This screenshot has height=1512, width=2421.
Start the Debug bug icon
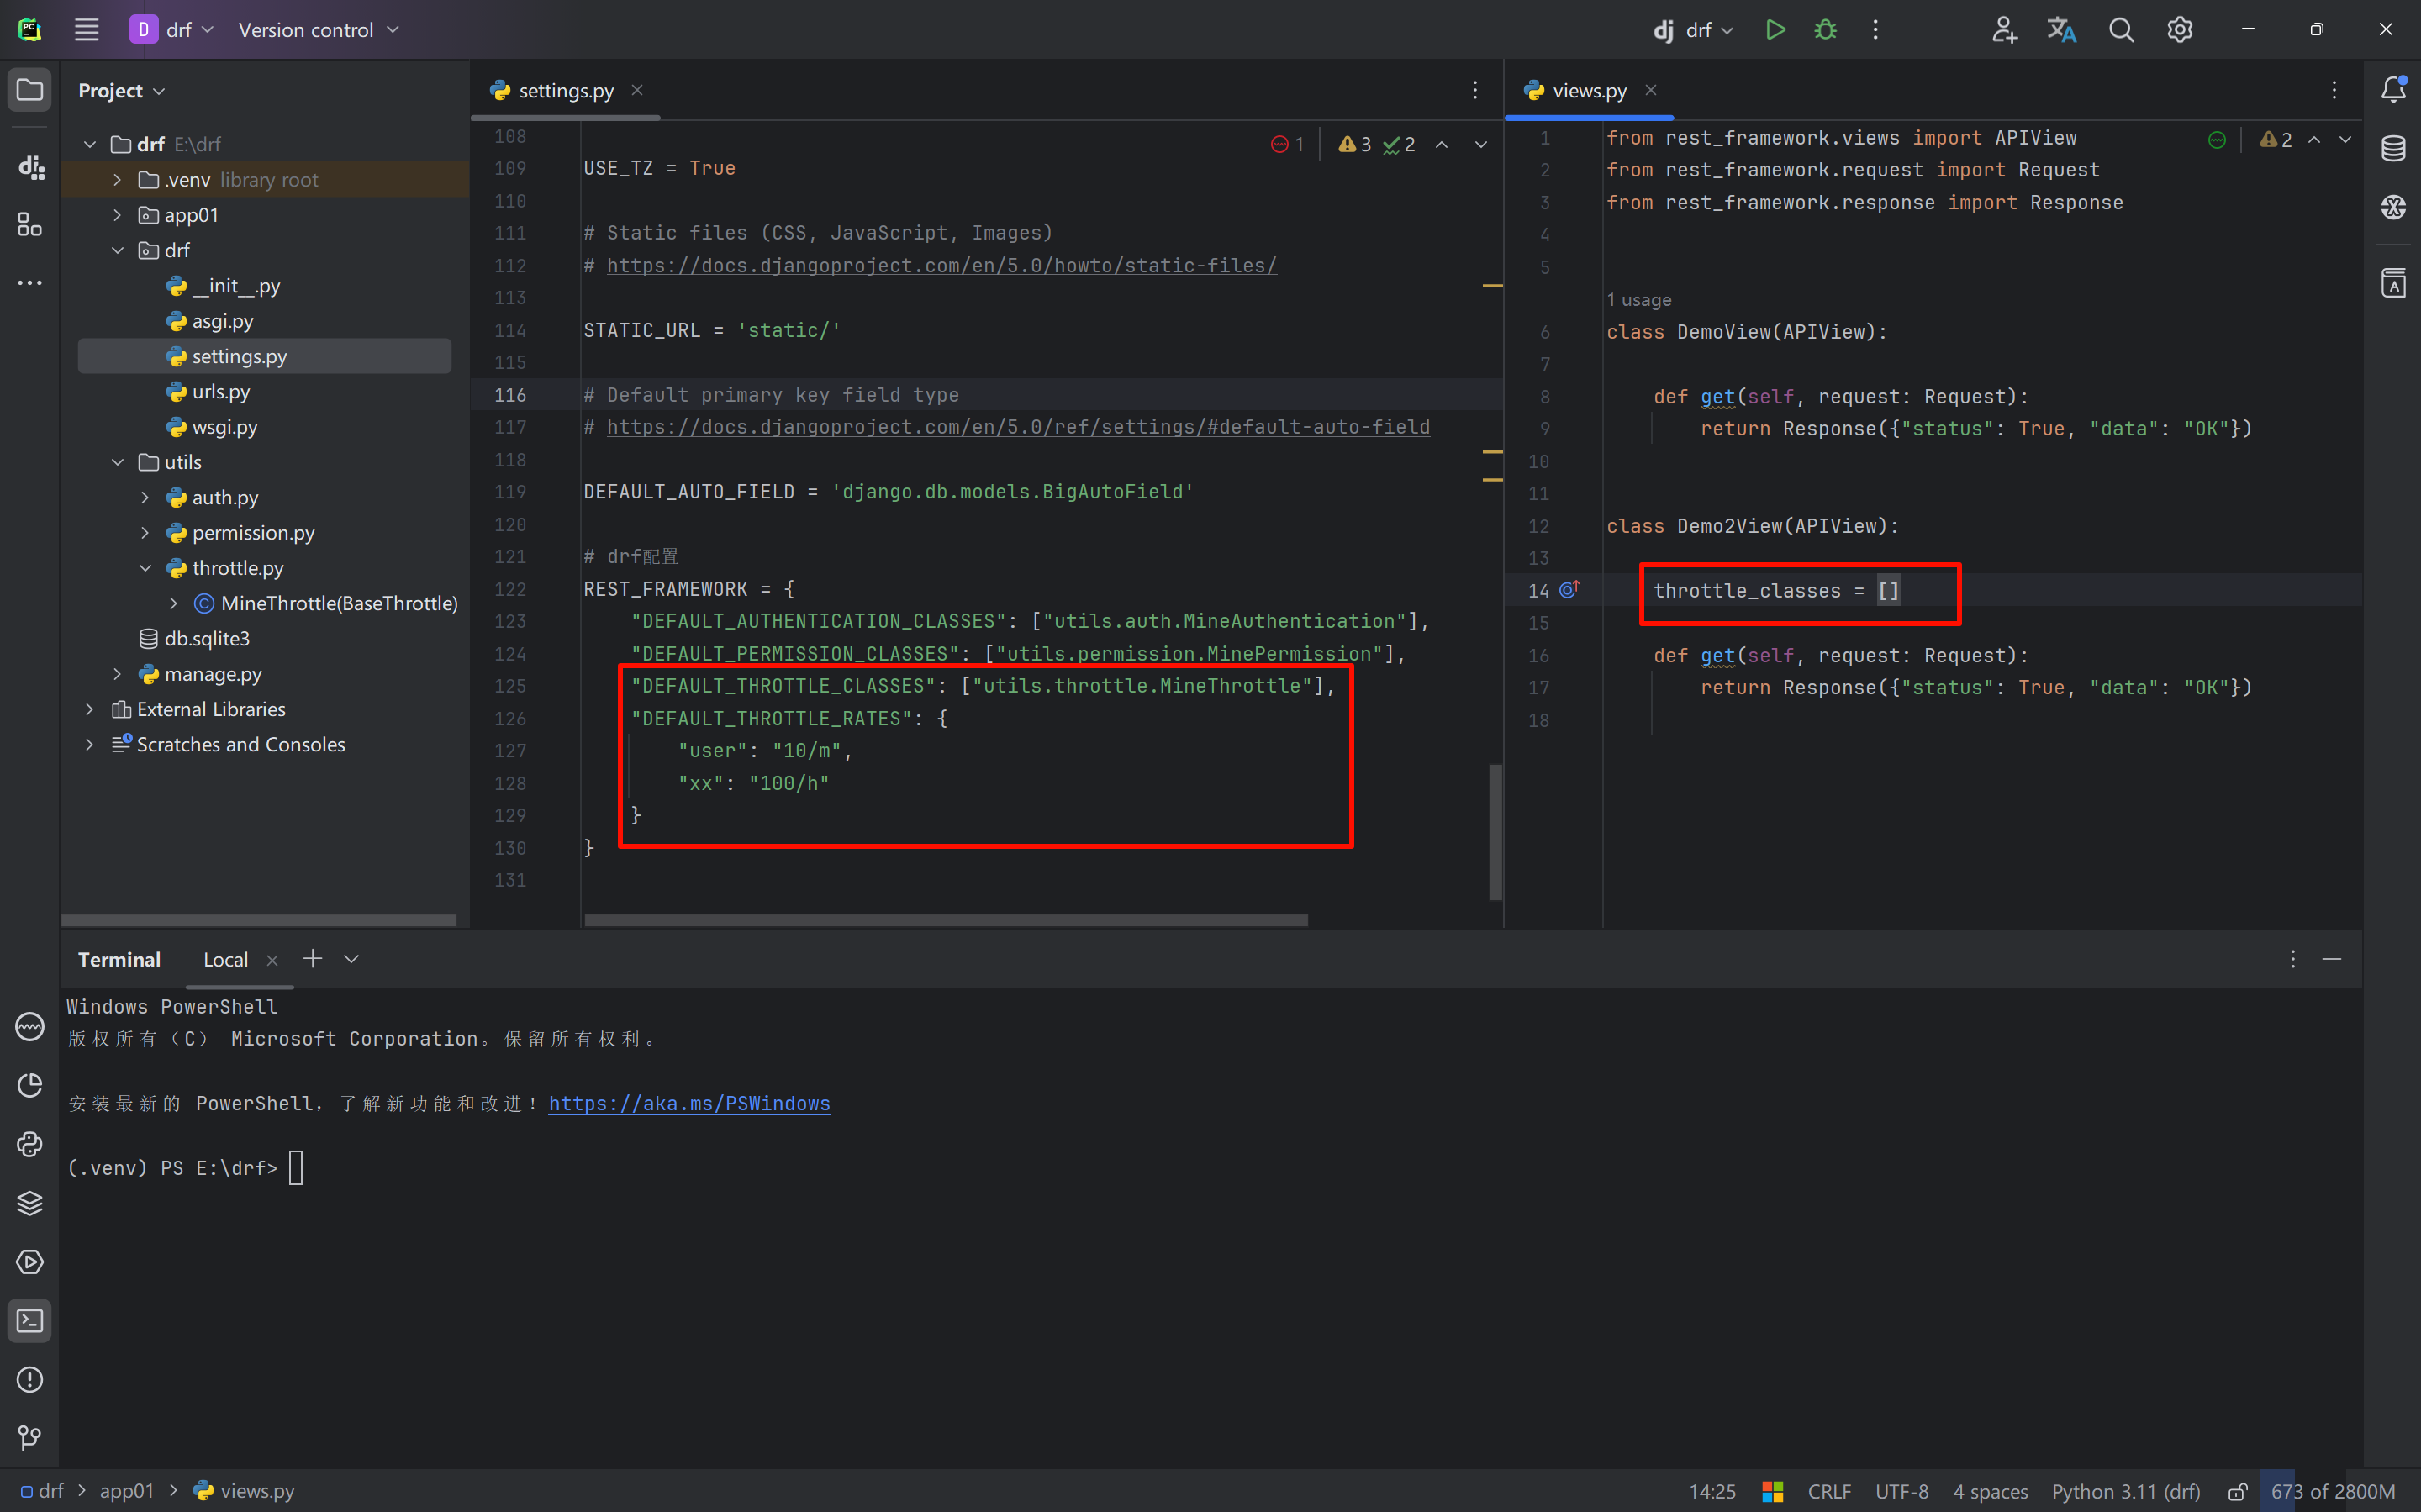[1825, 30]
